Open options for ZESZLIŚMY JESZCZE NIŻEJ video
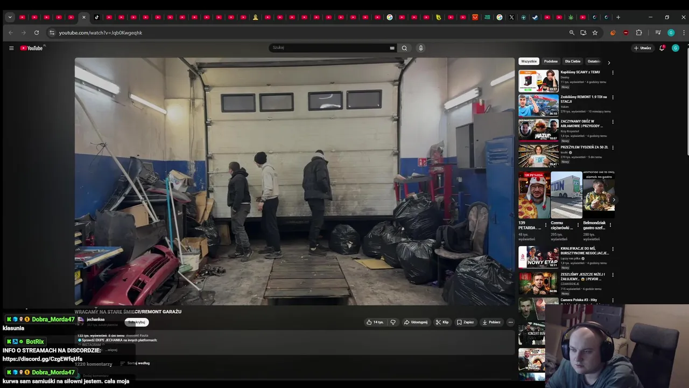Image resolution: width=689 pixels, height=388 pixels. pos(613,275)
